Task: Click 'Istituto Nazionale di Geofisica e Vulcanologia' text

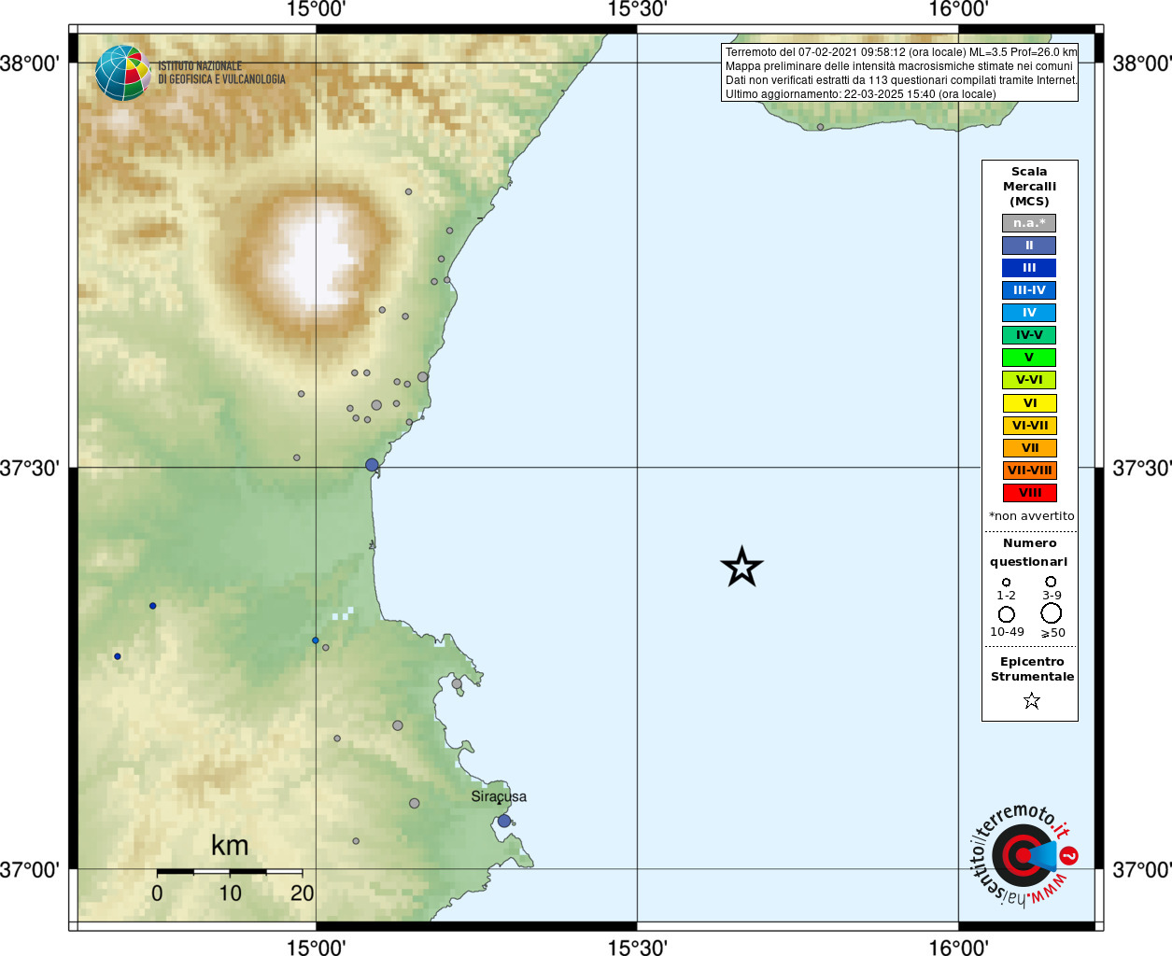Action: tap(221, 73)
